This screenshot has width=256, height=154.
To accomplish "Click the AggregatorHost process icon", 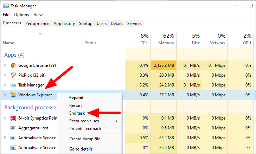I will click(x=13, y=128).
